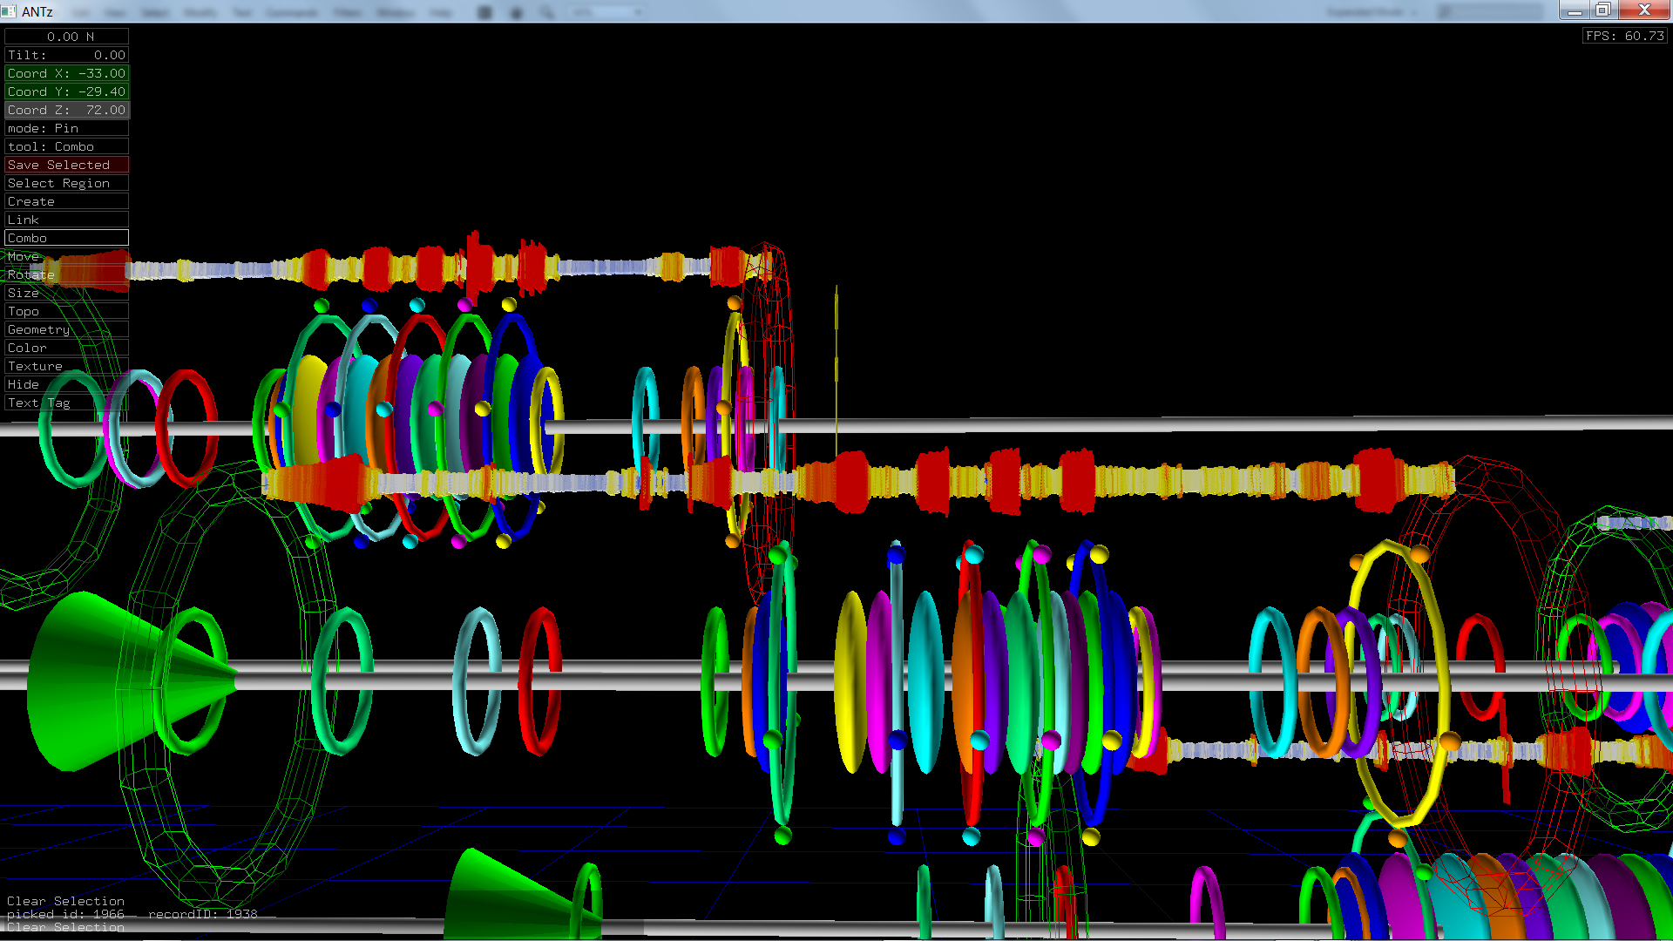Choose the Size tool
The width and height of the screenshot is (1673, 941).
66,293
